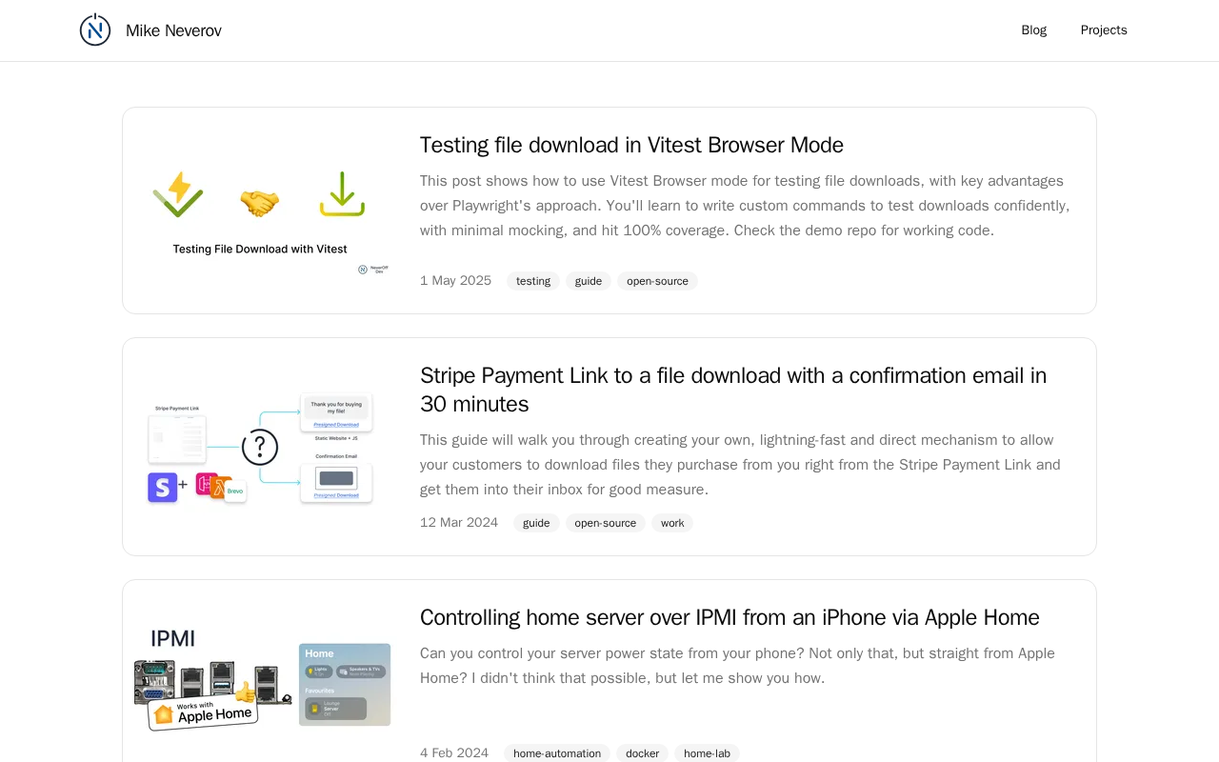The image size is (1219, 762).
Task: Select the 'work' tag on the Stripe post
Action: point(672,523)
